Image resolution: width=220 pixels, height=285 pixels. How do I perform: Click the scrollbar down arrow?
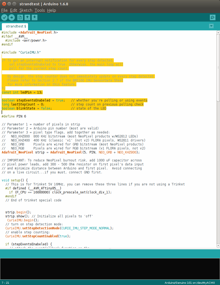pyautogui.click(x=218, y=246)
